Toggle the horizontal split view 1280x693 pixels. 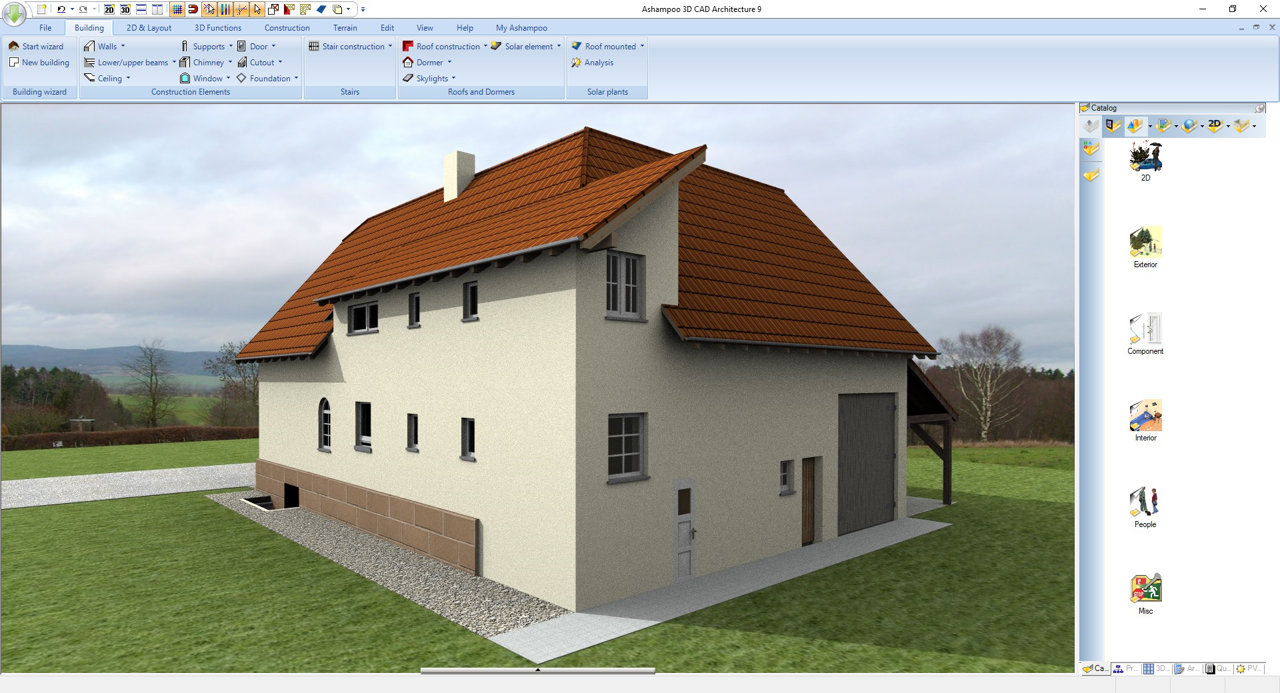(x=141, y=9)
